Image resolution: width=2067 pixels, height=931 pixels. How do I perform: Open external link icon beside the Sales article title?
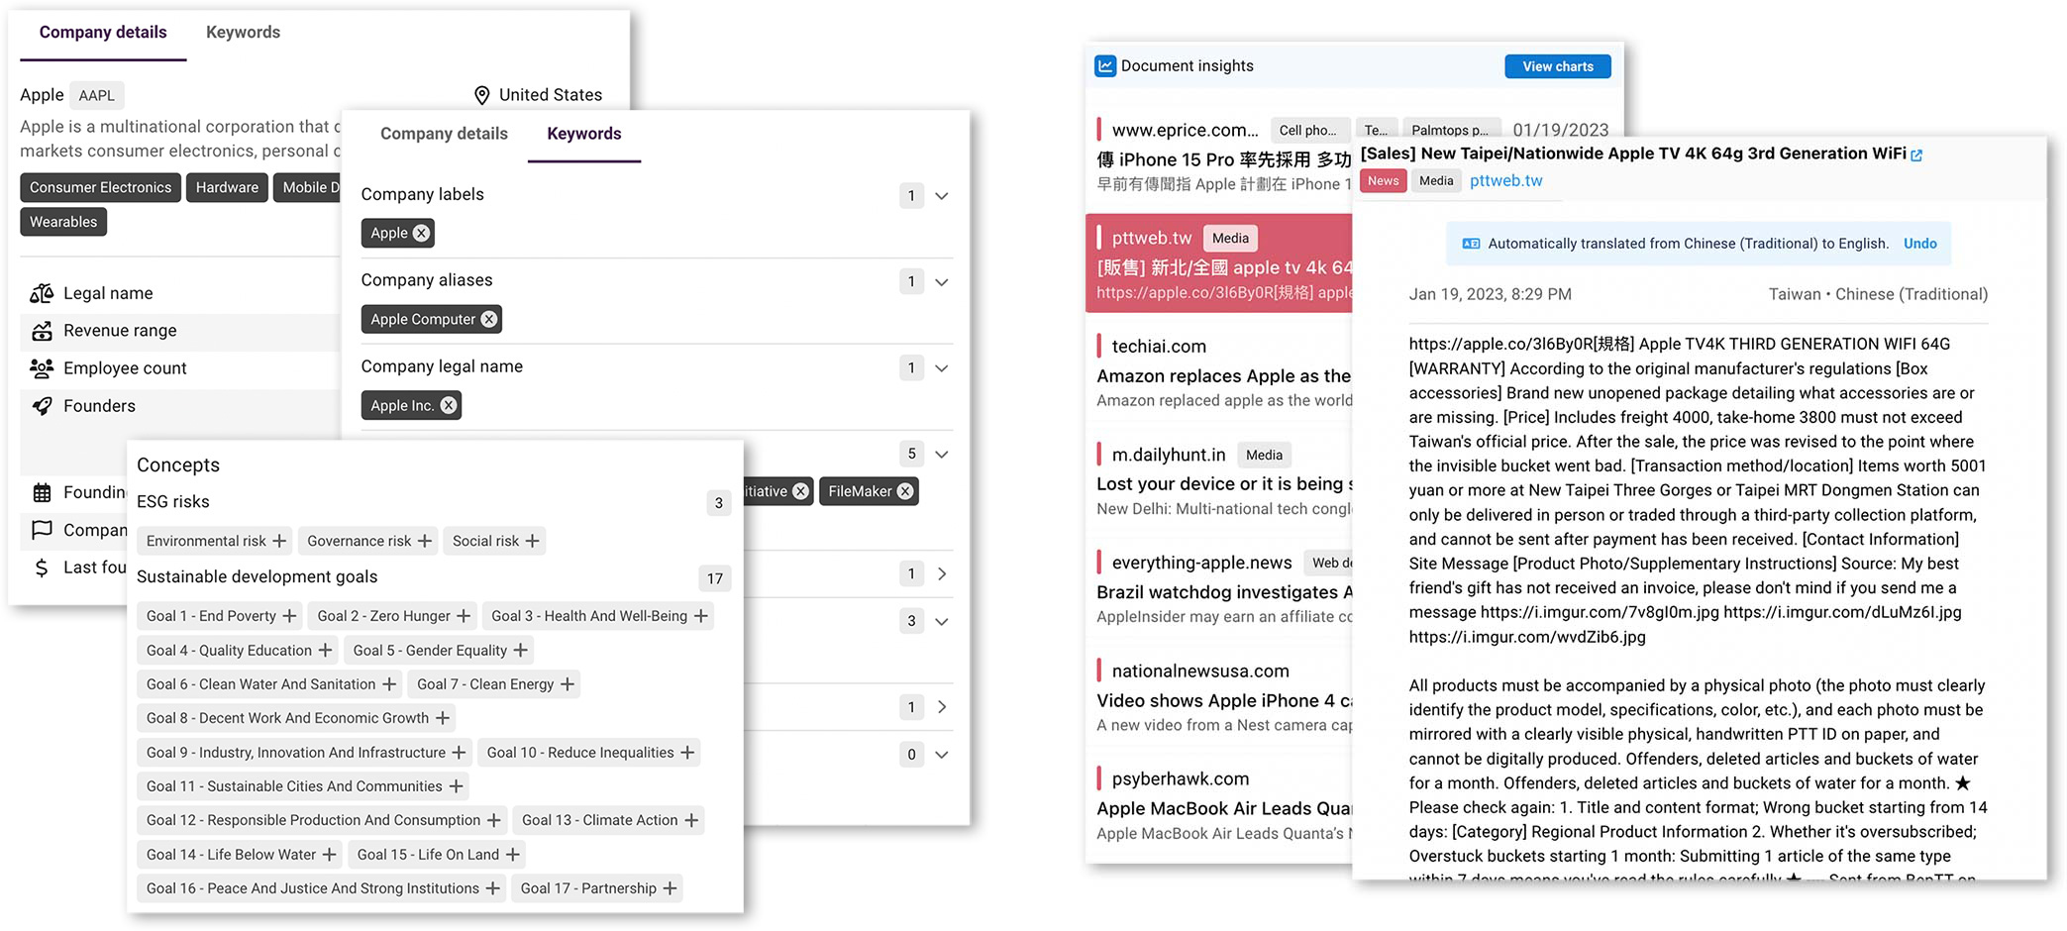pyautogui.click(x=1916, y=155)
